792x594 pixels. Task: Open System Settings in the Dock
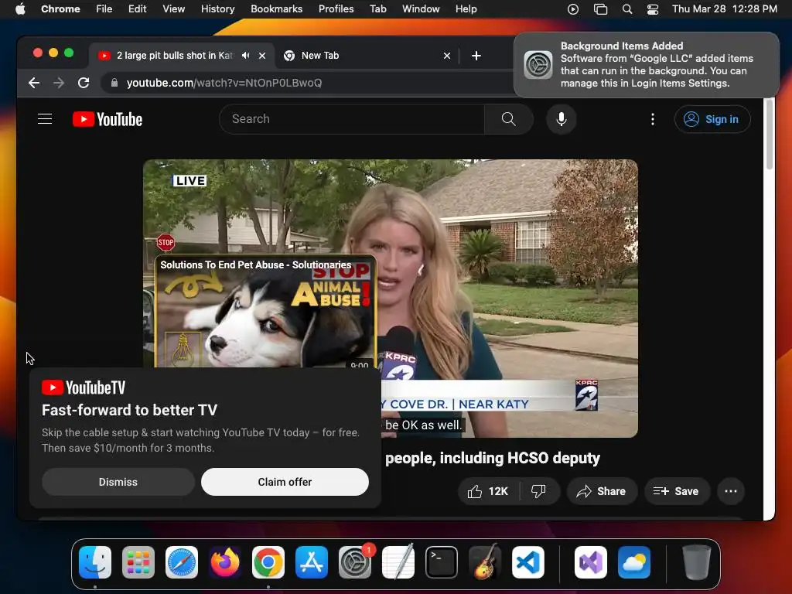click(355, 562)
